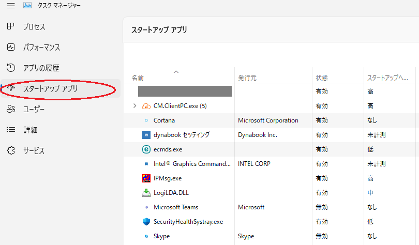Screen dimensions: 419x245
Task: Open the hamburger navigation menu
Action: [11, 6]
